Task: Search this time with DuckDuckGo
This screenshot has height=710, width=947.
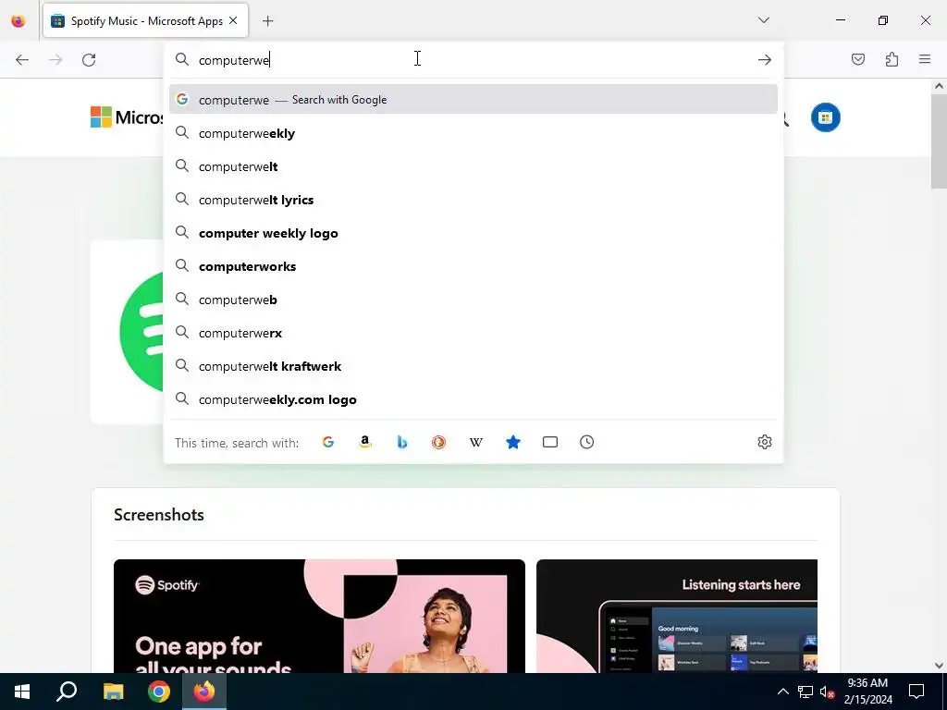Action: pos(438,442)
